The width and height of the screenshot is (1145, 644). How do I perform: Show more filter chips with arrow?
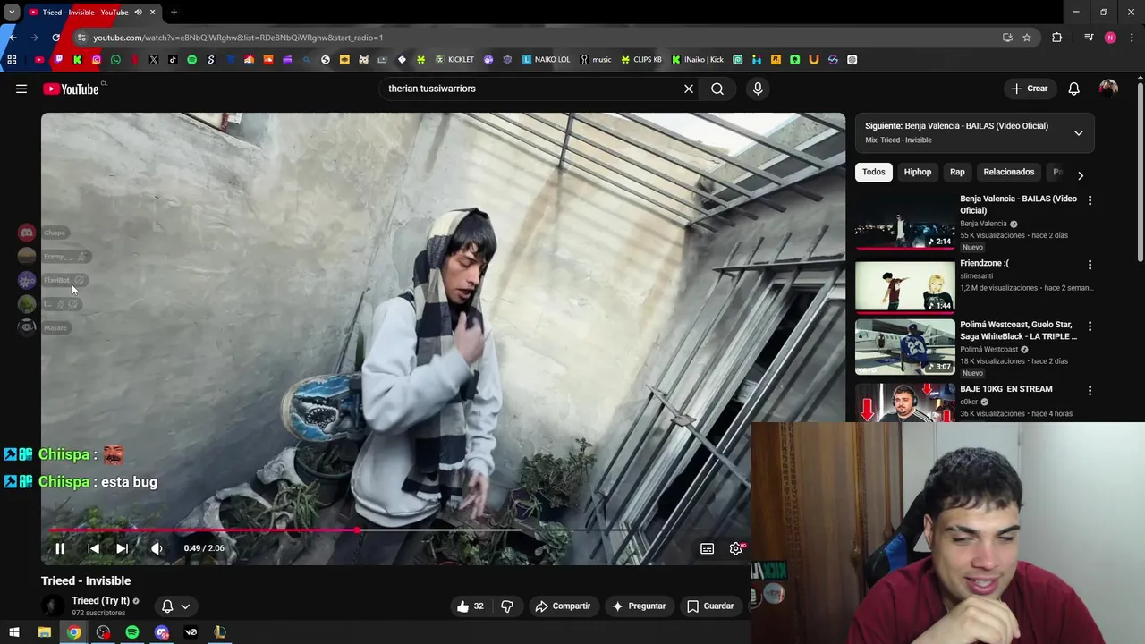[1080, 175]
